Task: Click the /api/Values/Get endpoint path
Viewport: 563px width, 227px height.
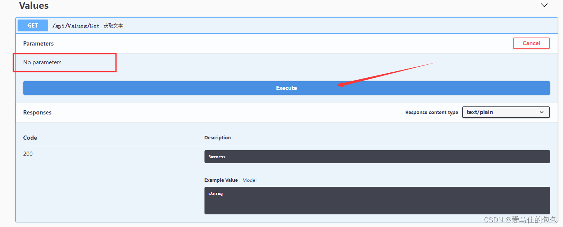Action: coord(76,26)
